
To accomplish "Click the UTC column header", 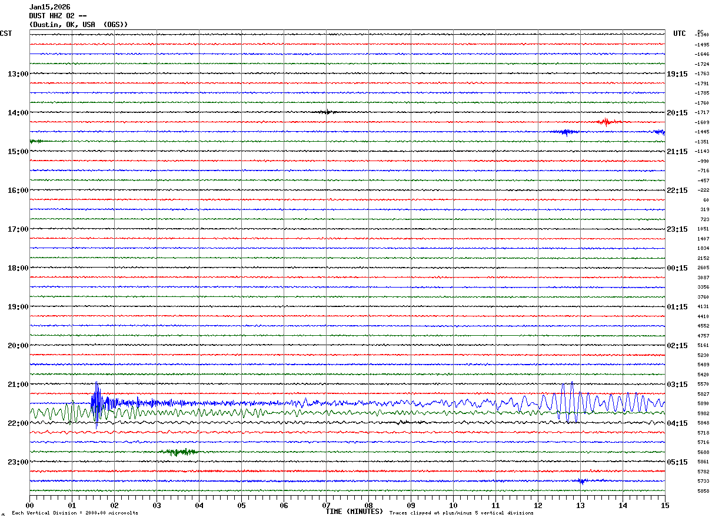I will [680, 34].
